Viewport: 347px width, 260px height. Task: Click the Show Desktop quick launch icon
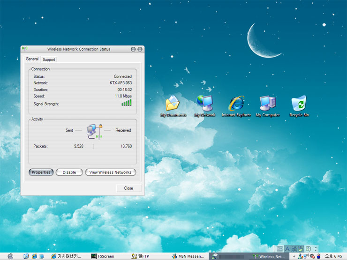tap(42, 256)
